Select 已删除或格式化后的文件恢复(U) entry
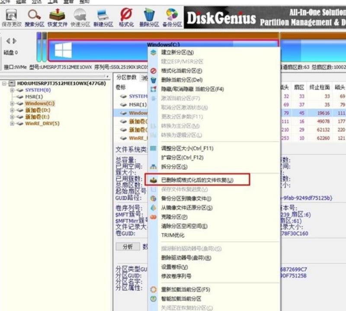 click(197, 180)
